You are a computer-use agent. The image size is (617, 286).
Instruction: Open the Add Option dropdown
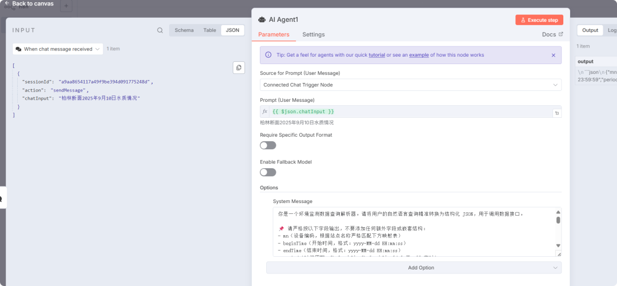coord(414,268)
